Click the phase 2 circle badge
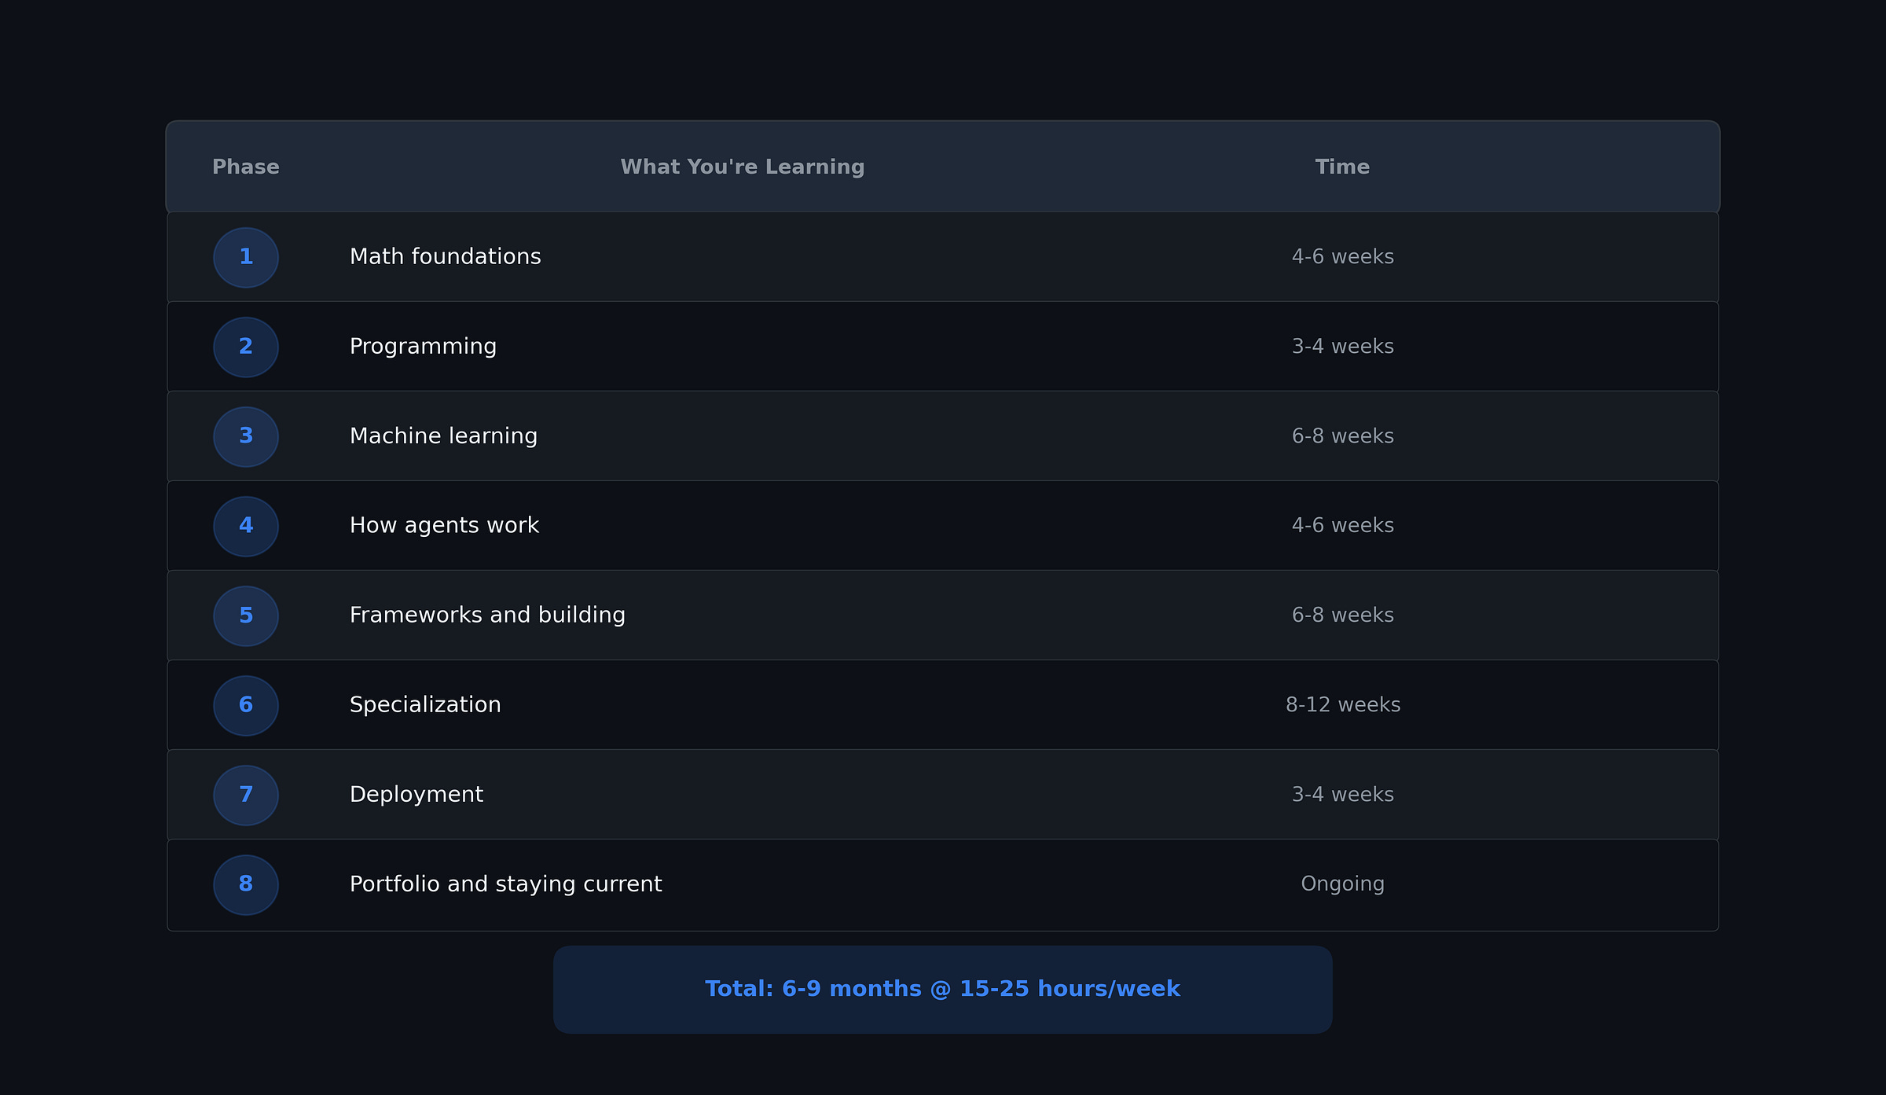 (246, 347)
